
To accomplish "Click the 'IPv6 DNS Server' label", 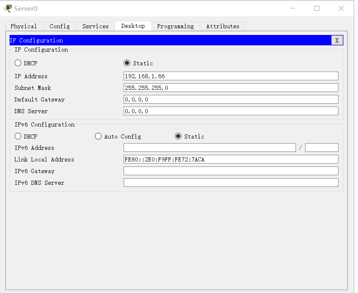I will click(39, 183).
